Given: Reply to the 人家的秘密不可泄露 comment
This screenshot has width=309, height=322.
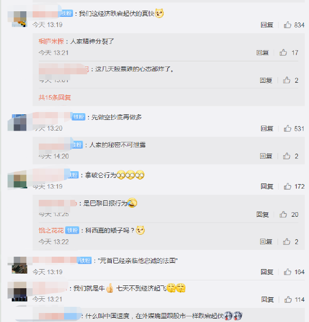Looking at the screenshot, I should click(266, 156).
